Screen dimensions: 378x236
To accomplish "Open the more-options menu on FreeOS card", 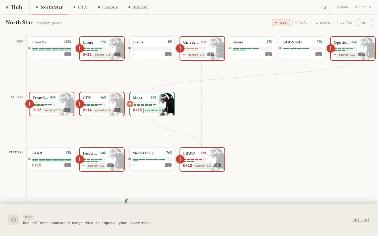I will [x=68, y=54].
